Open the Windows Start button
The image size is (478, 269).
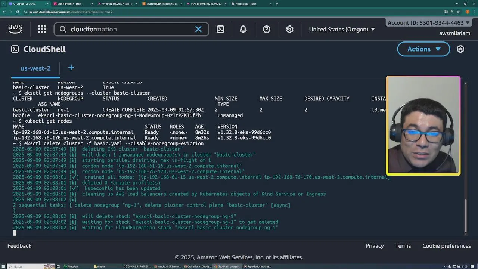(x=4, y=266)
